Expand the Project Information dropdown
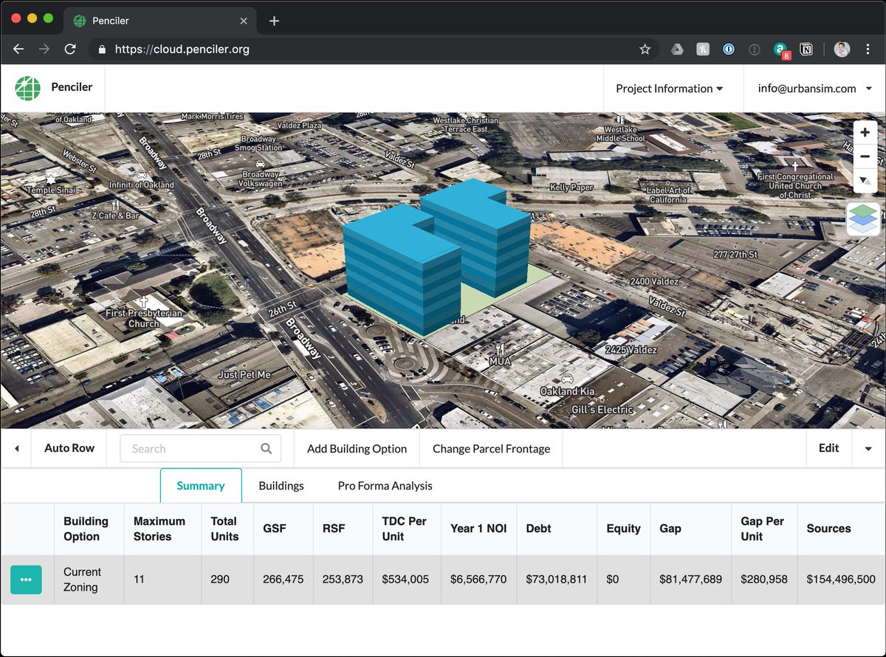Screen dimensions: 886x657 (670, 89)
